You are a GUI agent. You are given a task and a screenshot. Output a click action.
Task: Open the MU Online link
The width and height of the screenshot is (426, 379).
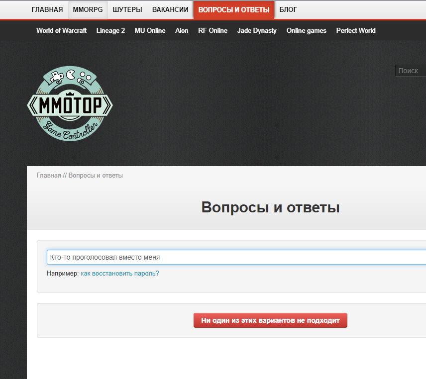coord(150,30)
